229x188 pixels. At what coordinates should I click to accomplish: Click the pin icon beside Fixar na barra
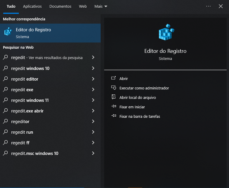click(114, 116)
